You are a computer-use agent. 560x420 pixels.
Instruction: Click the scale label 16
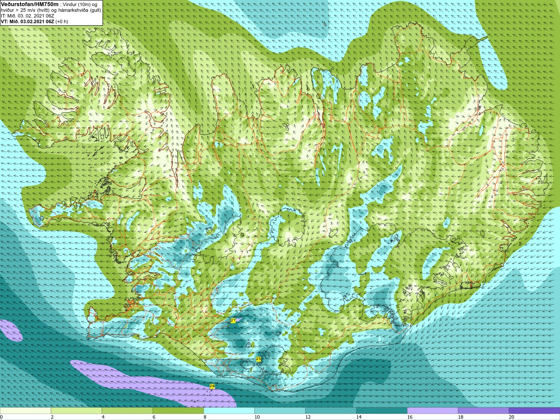409,417
